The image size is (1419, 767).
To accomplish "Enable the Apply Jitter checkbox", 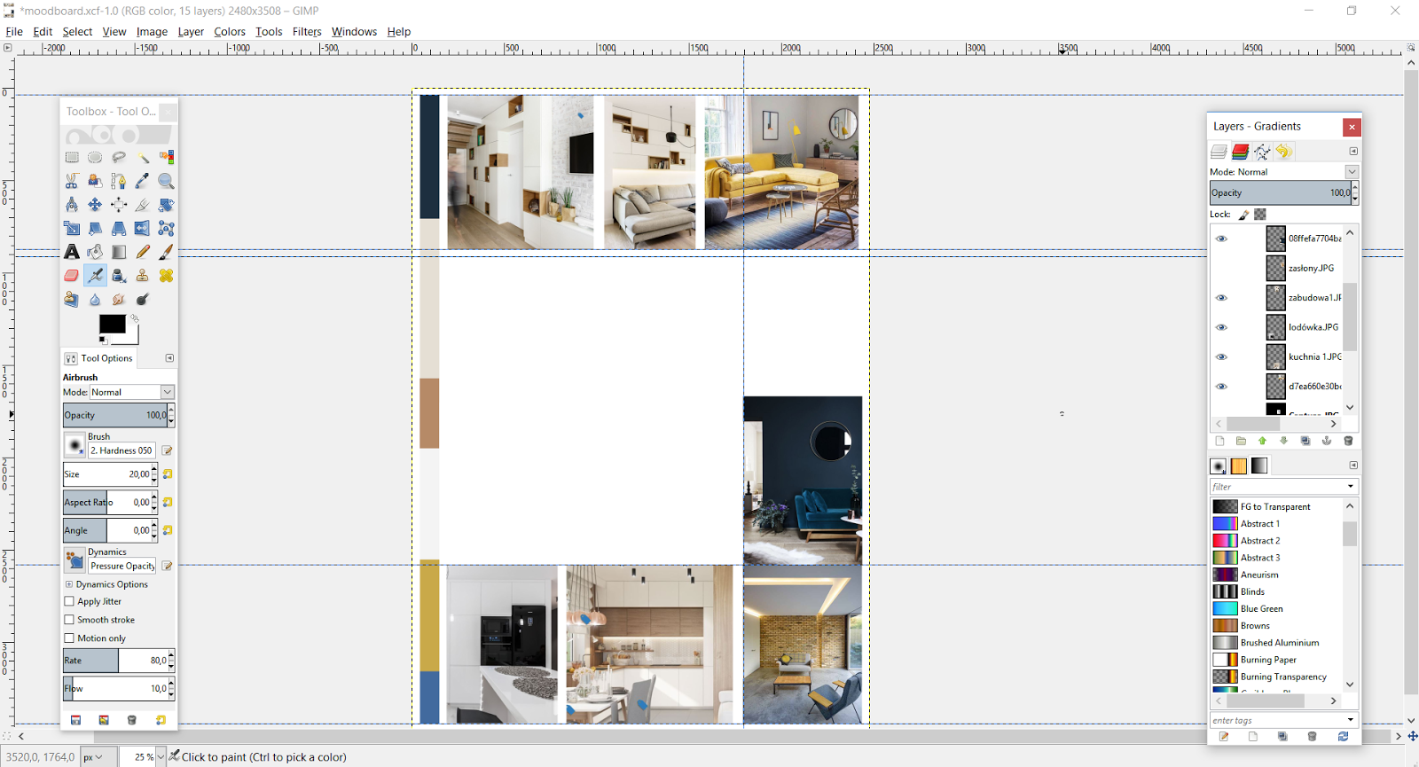I will (69, 601).
